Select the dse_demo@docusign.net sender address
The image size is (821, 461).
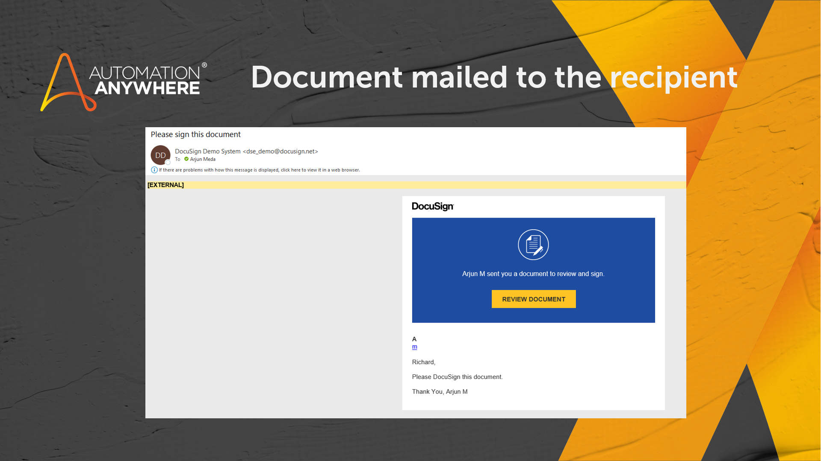(280, 152)
